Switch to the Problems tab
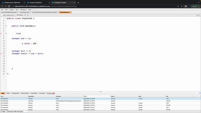 click(x=51, y=94)
